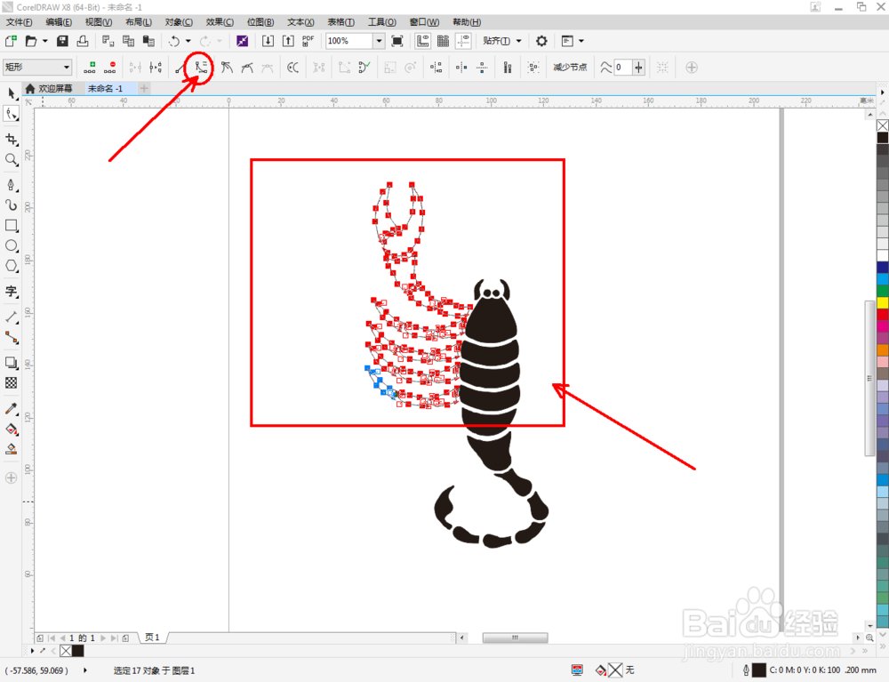Click the 100% zoom input field
889x682 pixels.
point(349,41)
